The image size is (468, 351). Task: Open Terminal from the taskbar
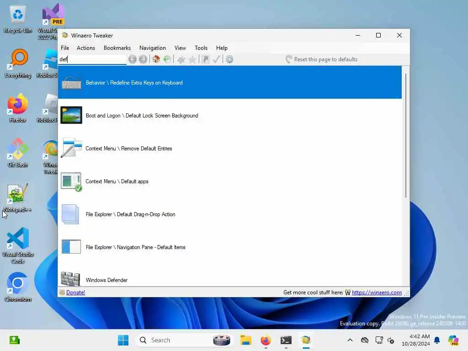[x=286, y=340]
